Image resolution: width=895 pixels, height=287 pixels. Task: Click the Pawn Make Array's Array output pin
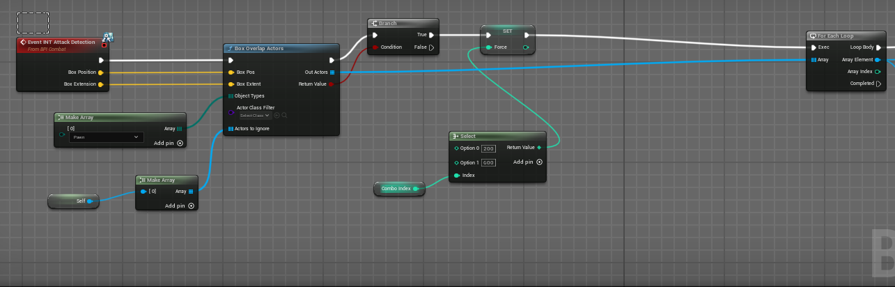180,129
